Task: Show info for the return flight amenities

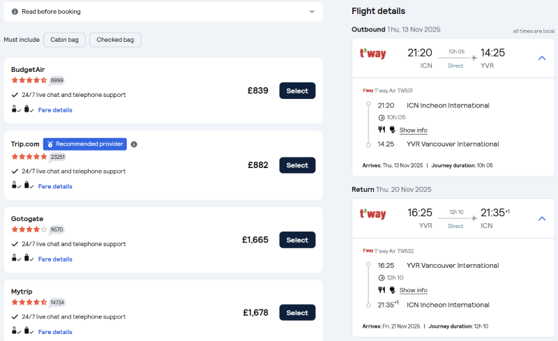Action: coord(413,290)
